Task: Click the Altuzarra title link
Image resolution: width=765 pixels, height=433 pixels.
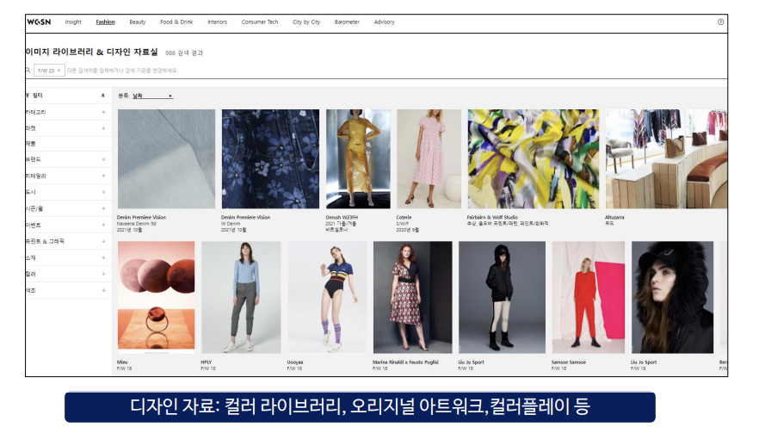Action: point(614,217)
